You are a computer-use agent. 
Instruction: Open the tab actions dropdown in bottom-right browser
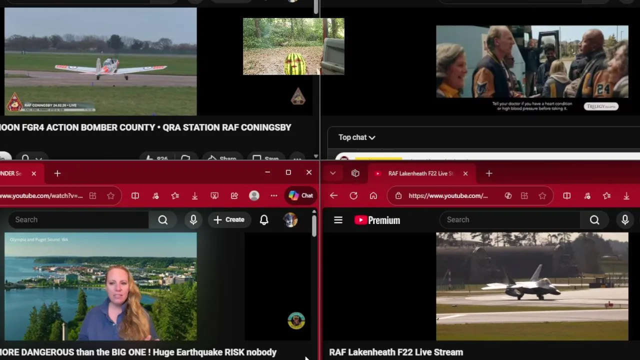(332, 173)
